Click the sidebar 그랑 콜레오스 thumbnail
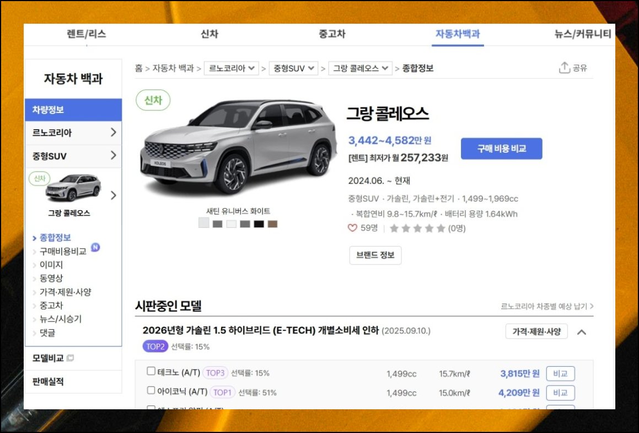Image resolution: width=639 pixels, height=433 pixels. (73, 188)
